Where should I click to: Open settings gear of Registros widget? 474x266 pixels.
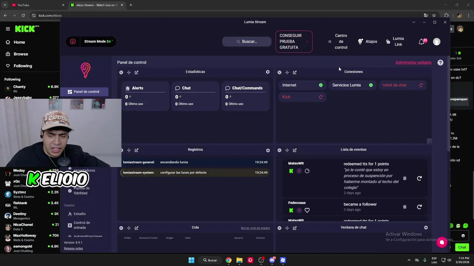point(268,150)
